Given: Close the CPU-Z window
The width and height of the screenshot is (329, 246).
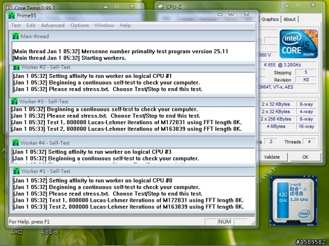Looking at the screenshot, I should point(313,5).
